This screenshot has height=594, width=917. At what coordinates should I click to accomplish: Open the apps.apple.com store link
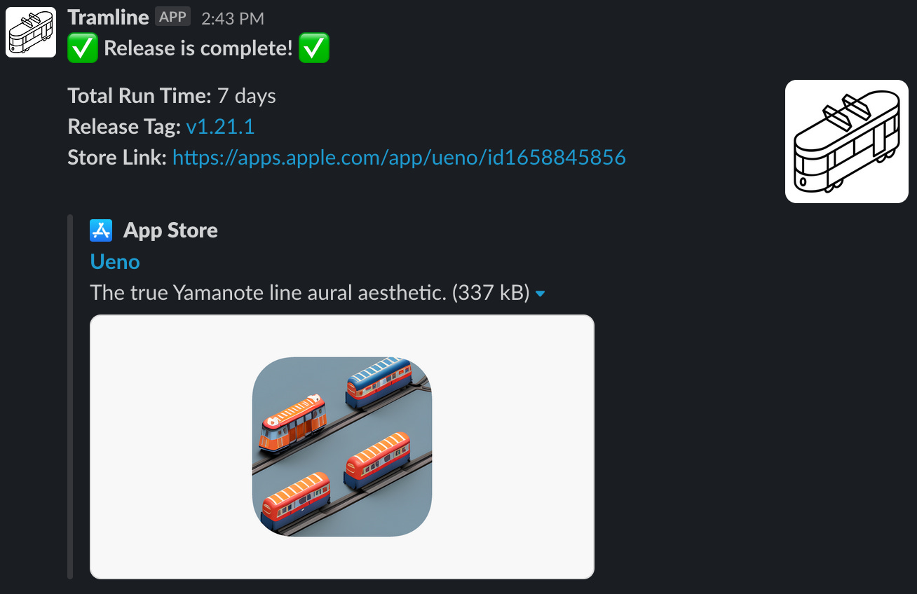(x=399, y=158)
